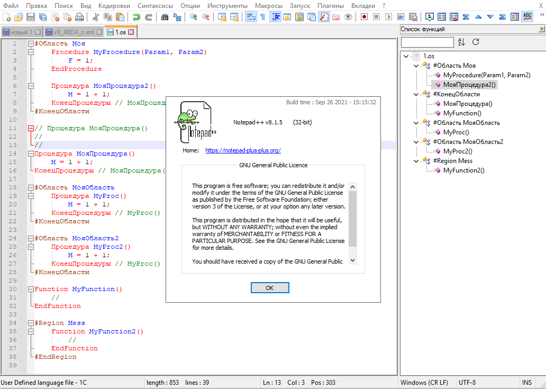Open the notepad-plus-plus.org home link
Image resolution: width=546 pixels, height=389 pixels.
point(243,150)
